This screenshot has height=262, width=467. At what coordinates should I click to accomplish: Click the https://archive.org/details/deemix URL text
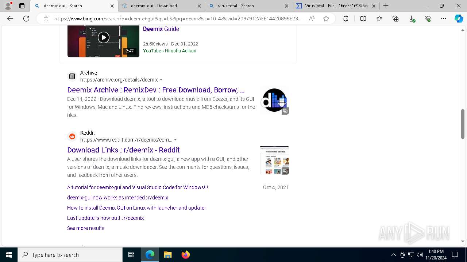click(x=119, y=80)
